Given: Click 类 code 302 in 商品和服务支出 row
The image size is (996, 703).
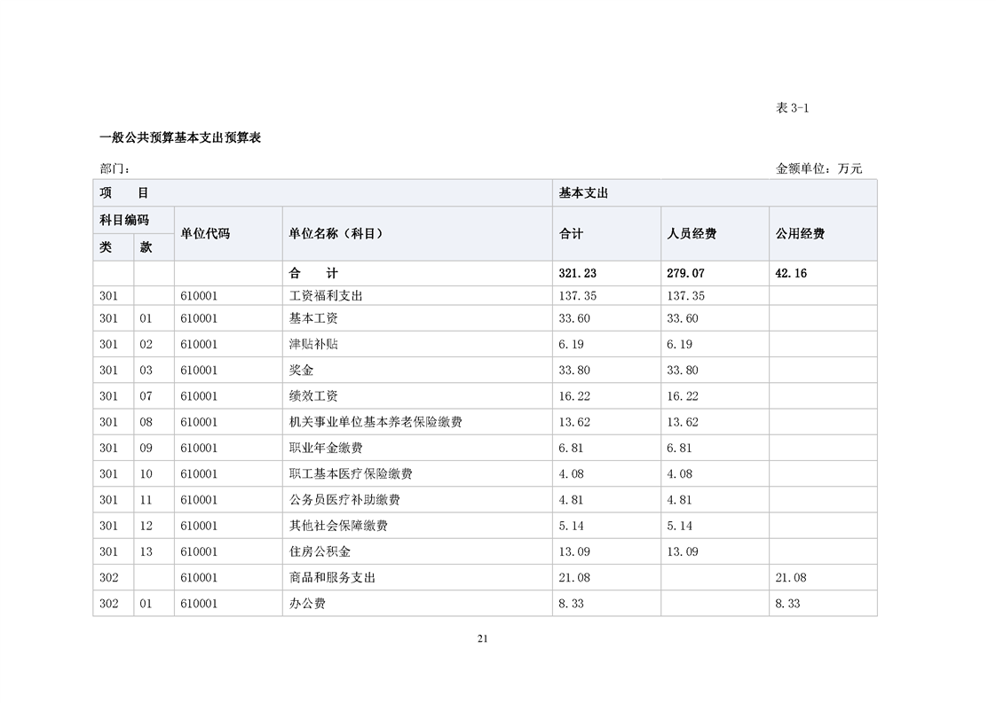Looking at the screenshot, I should tap(108, 578).
